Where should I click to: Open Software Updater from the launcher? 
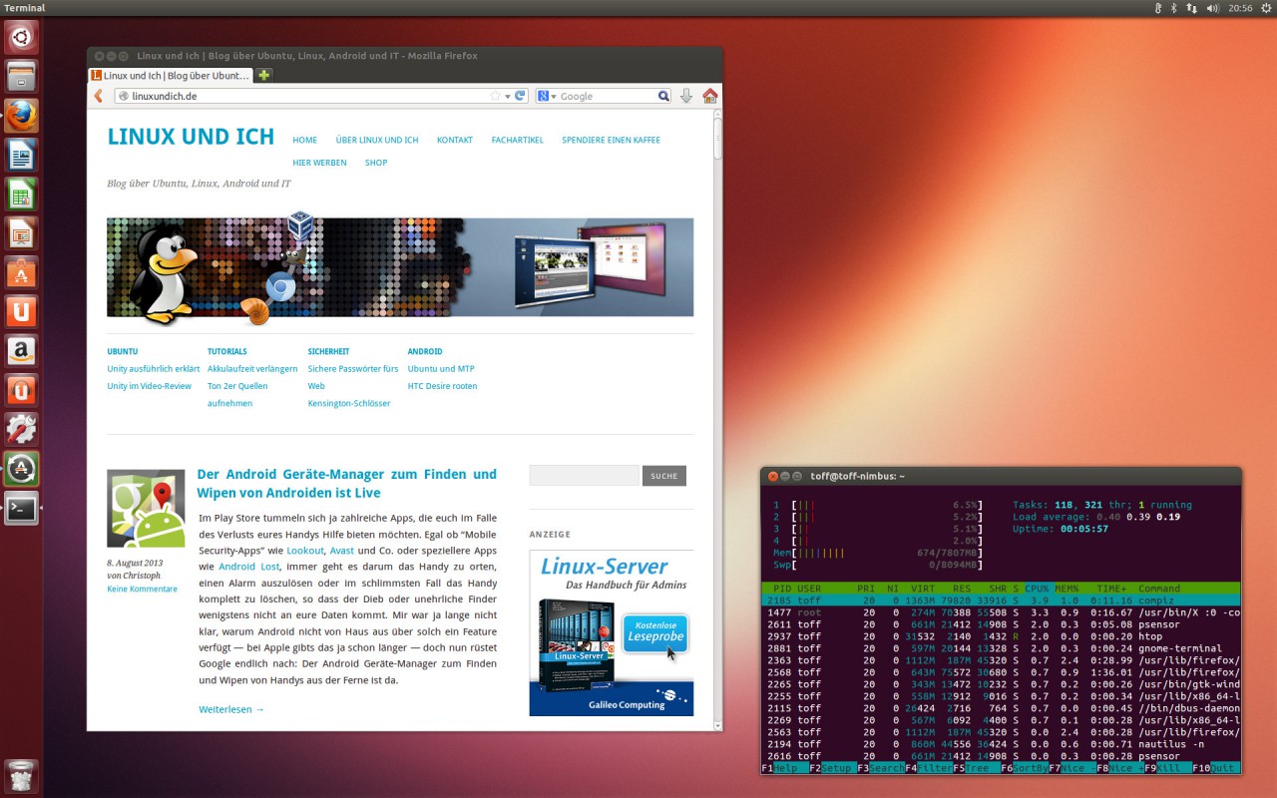point(21,468)
